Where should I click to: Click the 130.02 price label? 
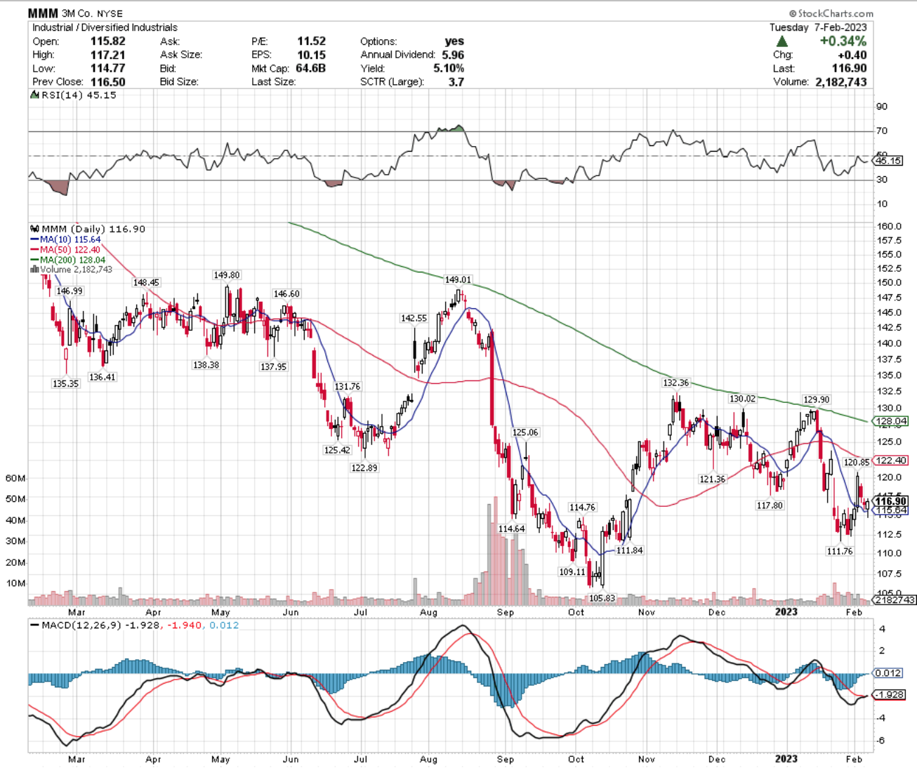(743, 399)
